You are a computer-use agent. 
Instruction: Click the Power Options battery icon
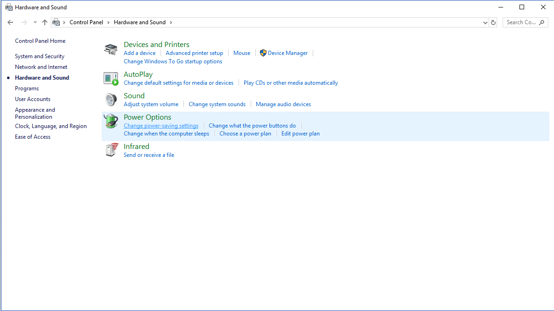(111, 121)
